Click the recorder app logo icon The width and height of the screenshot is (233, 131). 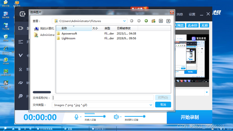pyautogui.click(x=23, y=14)
